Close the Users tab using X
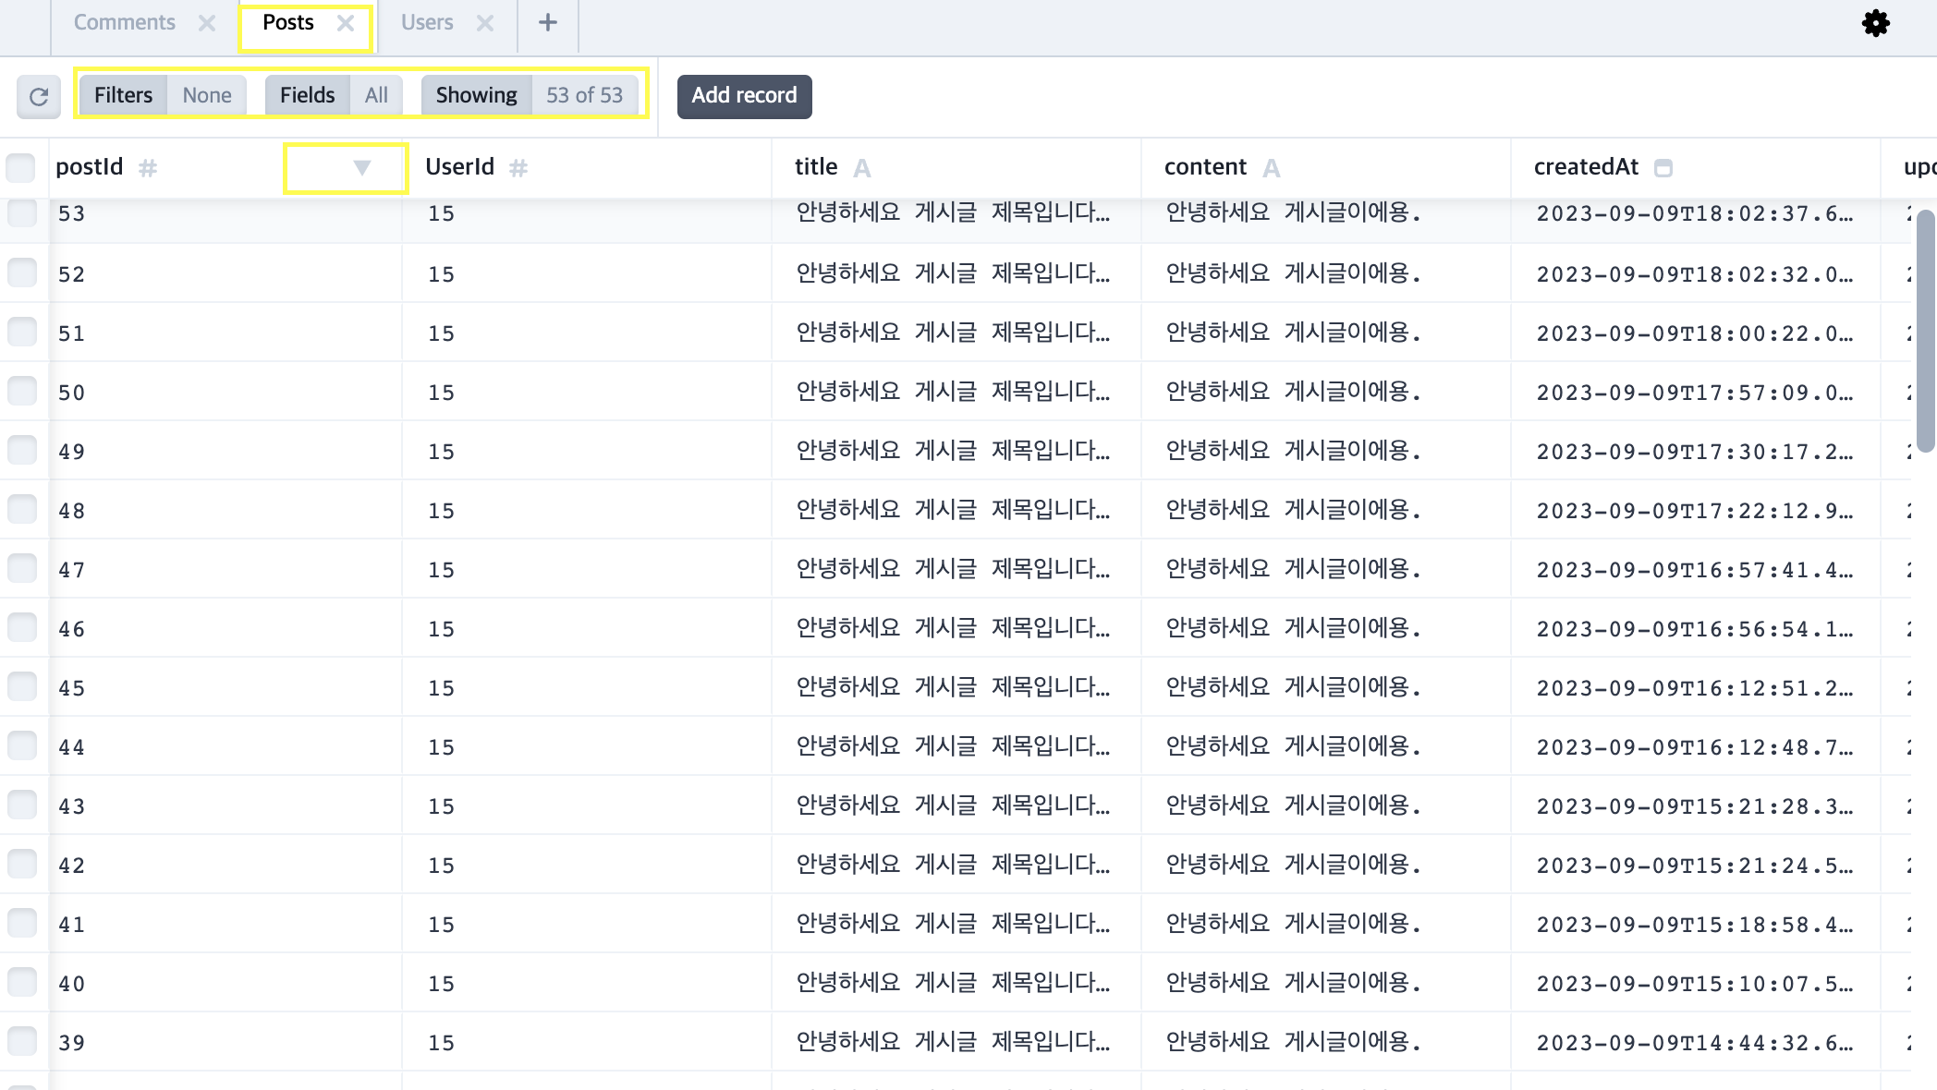 [x=485, y=23]
